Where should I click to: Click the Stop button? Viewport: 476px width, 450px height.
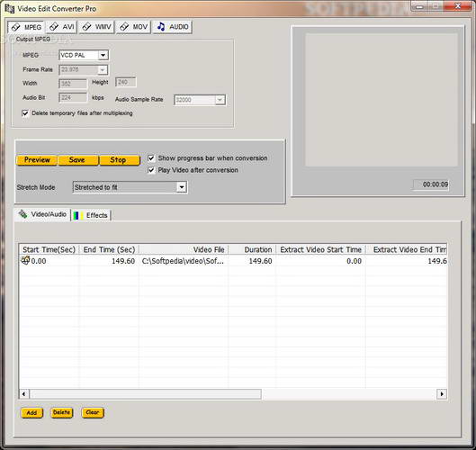pos(120,160)
